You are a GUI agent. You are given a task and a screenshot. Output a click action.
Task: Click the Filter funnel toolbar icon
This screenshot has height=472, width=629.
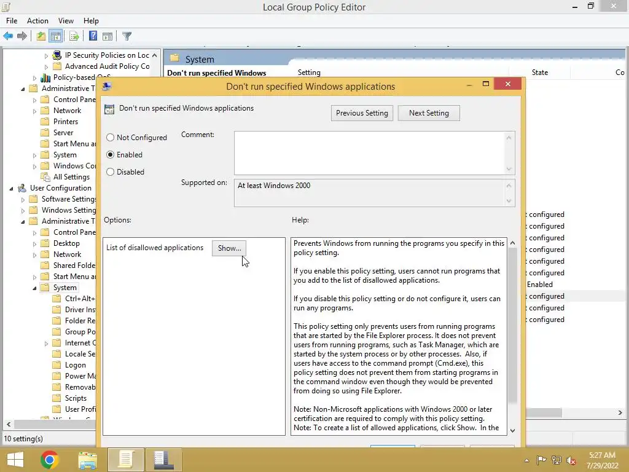127,36
